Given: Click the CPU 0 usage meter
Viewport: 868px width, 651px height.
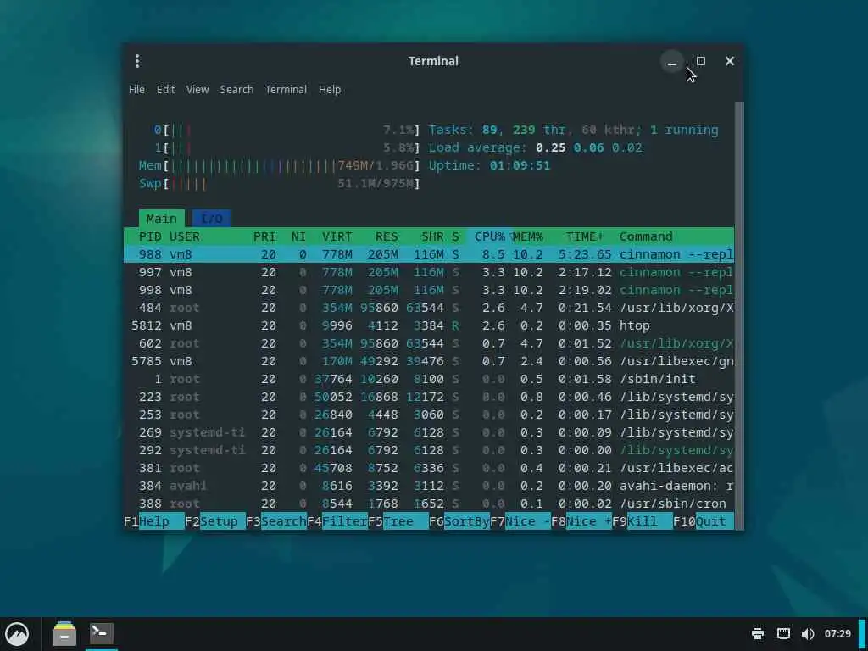Looking at the screenshot, I should pos(287,130).
